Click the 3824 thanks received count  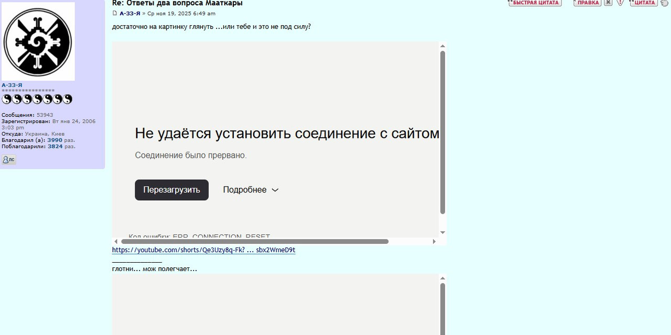click(55, 147)
